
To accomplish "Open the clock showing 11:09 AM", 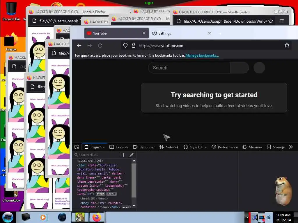I will click(x=283, y=217).
